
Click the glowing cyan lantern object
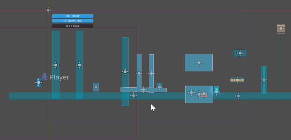pyautogui.click(x=217, y=90)
